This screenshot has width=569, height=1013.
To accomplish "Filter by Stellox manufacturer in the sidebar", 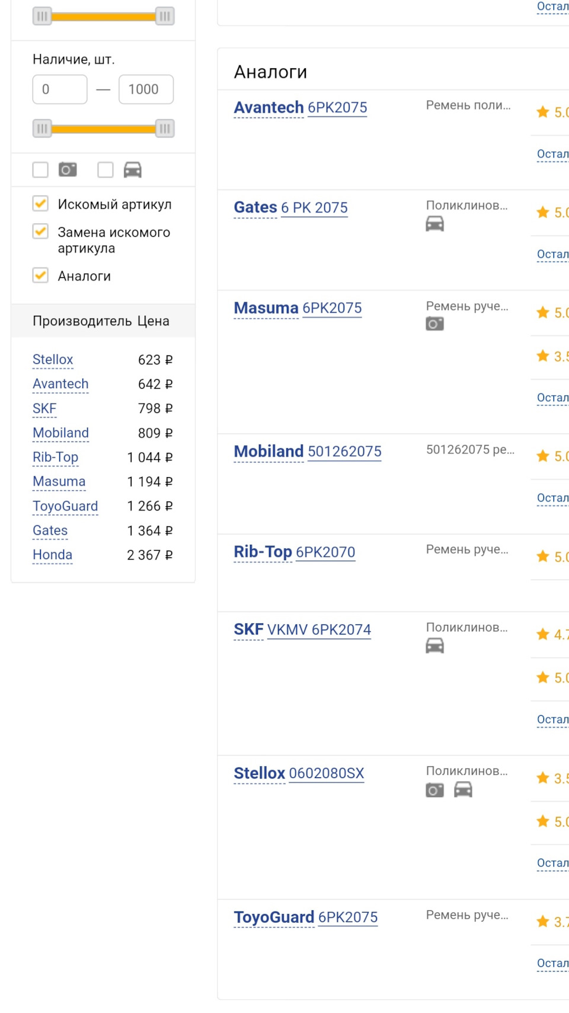I will (53, 360).
